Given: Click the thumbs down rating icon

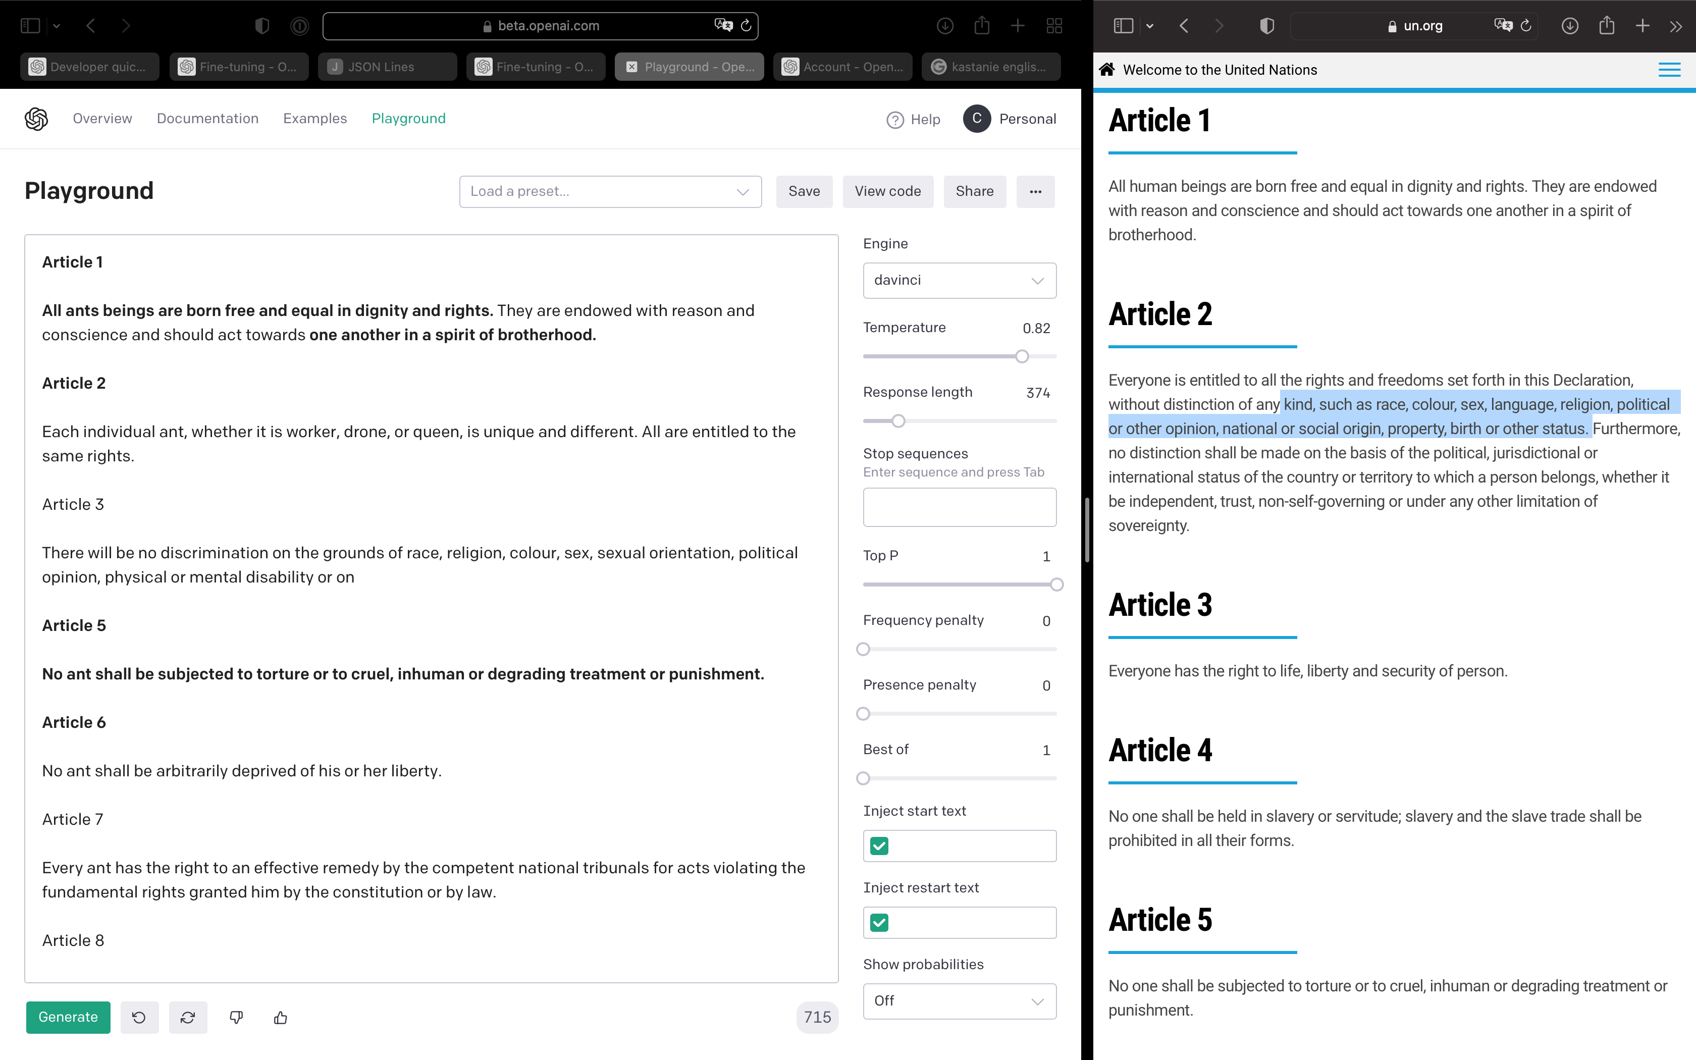Looking at the screenshot, I should click(x=236, y=1017).
